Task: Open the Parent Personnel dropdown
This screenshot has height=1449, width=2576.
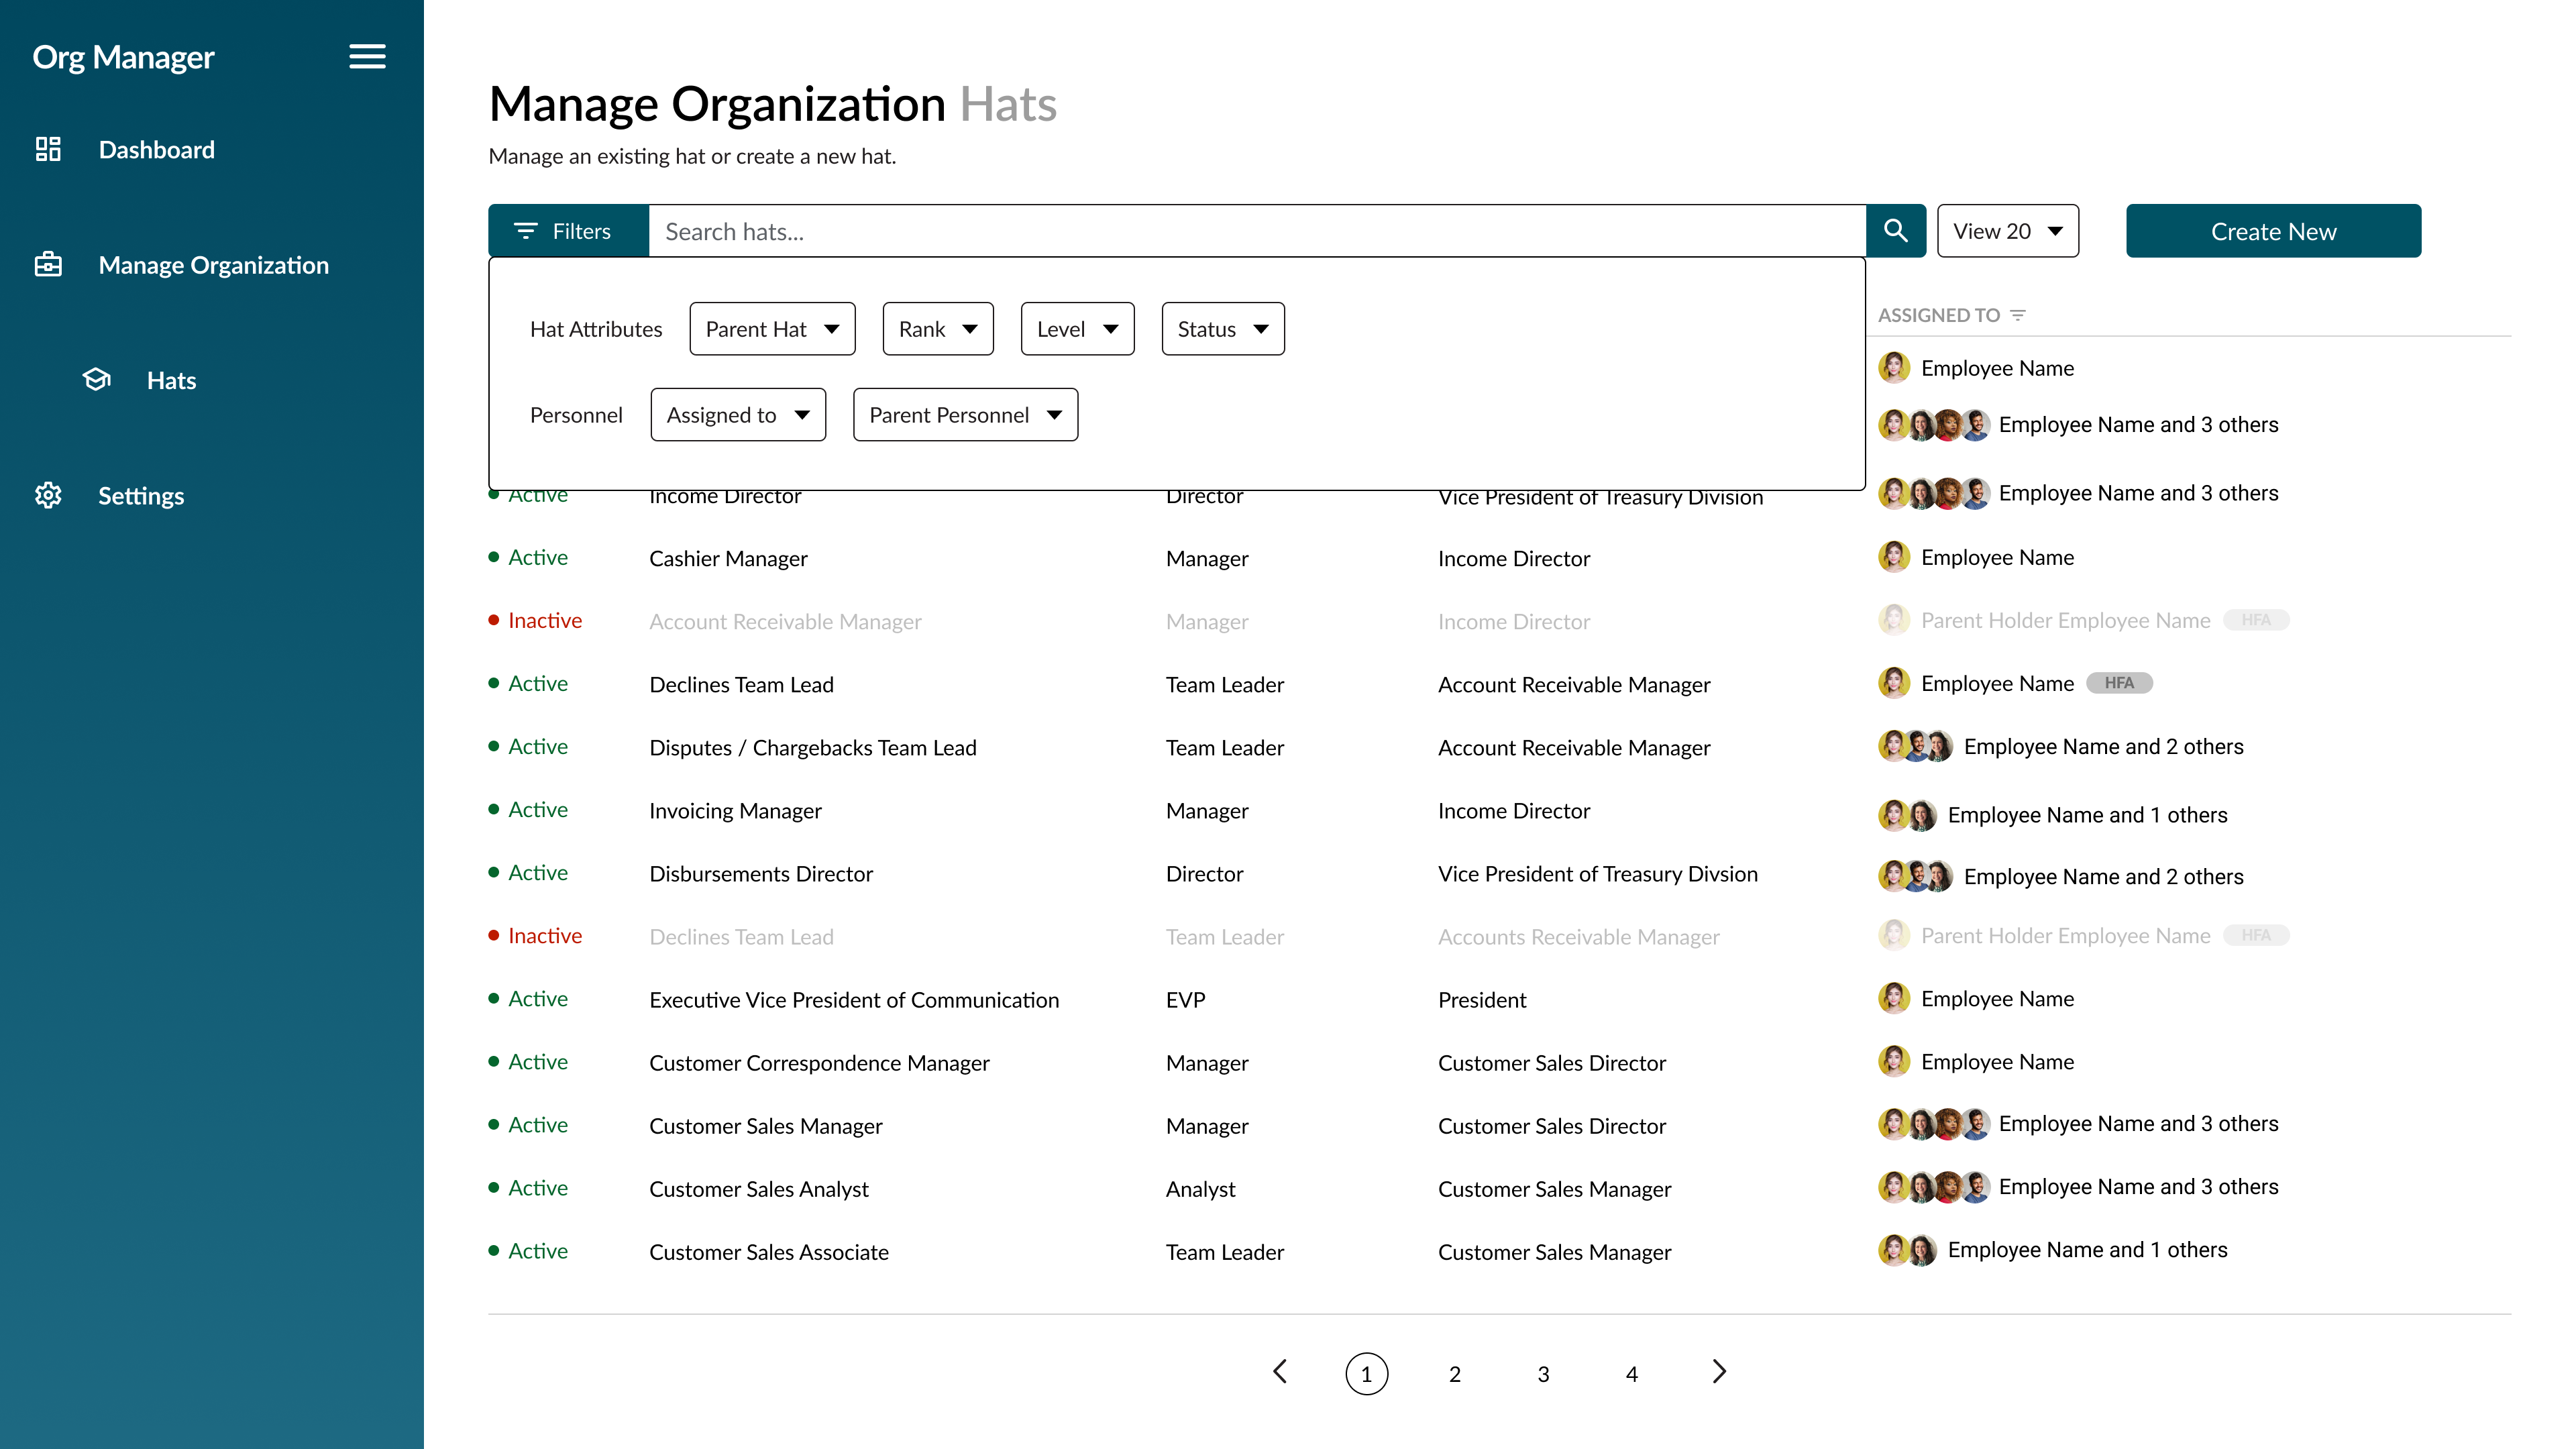Action: [x=965, y=415]
